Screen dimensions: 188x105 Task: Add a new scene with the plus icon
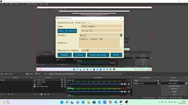pyautogui.click(x=2, y=94)
